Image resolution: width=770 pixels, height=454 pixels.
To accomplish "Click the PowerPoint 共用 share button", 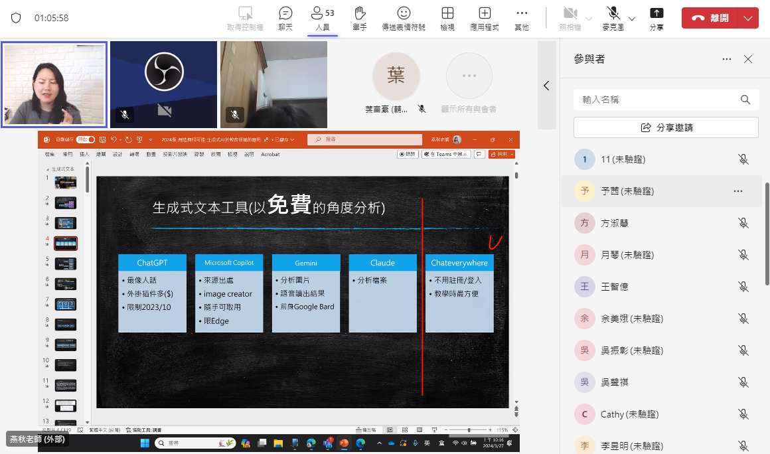I will tap(501, 154).
